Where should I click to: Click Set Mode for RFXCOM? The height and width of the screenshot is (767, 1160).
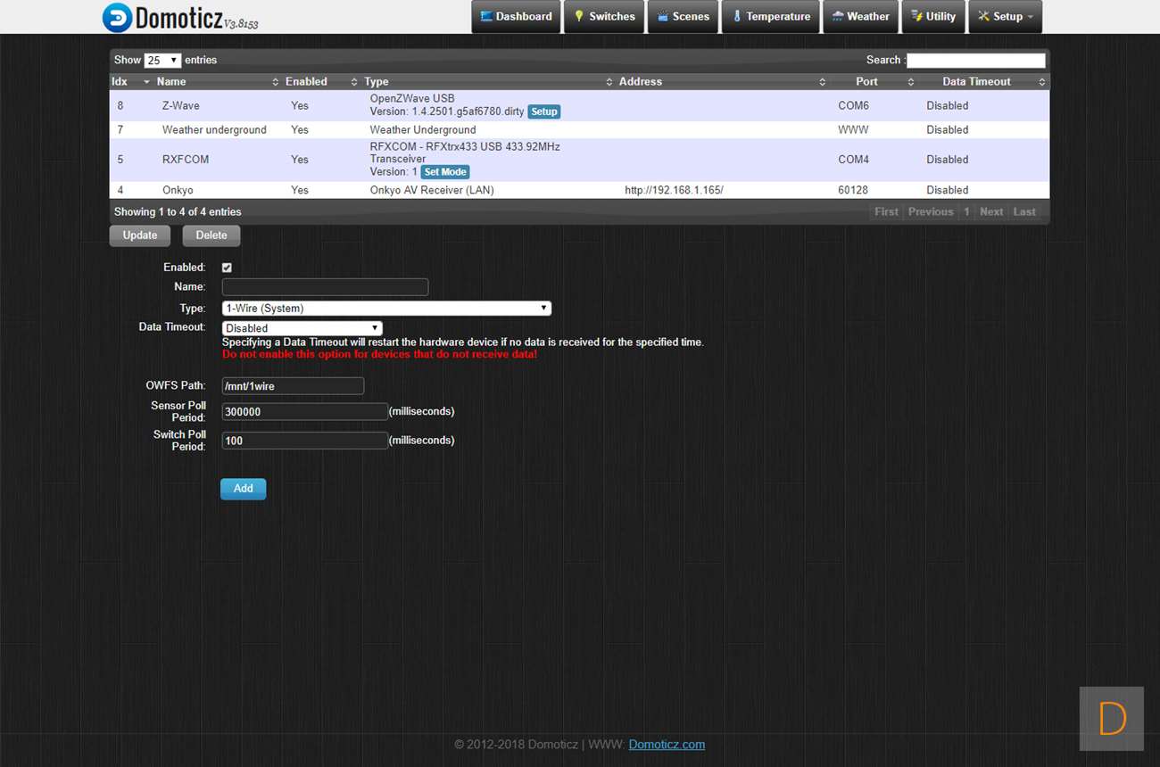point(444,172)
